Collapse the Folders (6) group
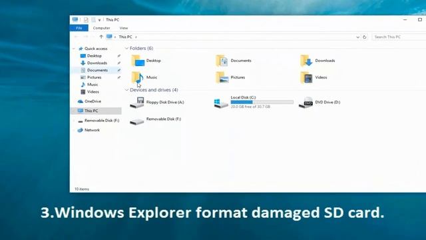 click(126, 48)
